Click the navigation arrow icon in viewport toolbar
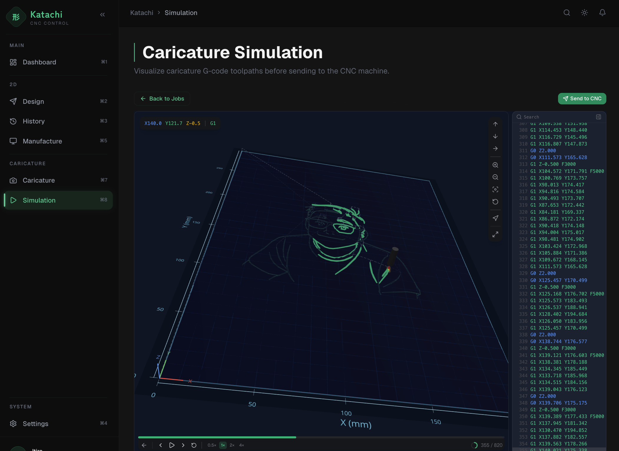 click(x=495, y=218)
